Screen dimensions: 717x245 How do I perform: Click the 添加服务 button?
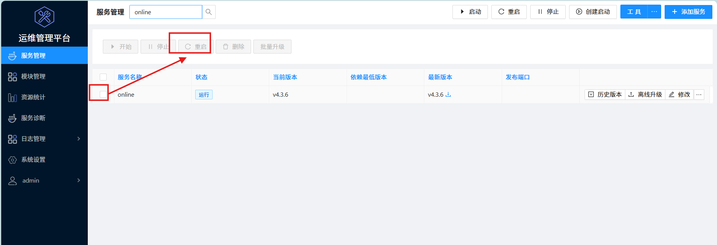tap(688, 12)
